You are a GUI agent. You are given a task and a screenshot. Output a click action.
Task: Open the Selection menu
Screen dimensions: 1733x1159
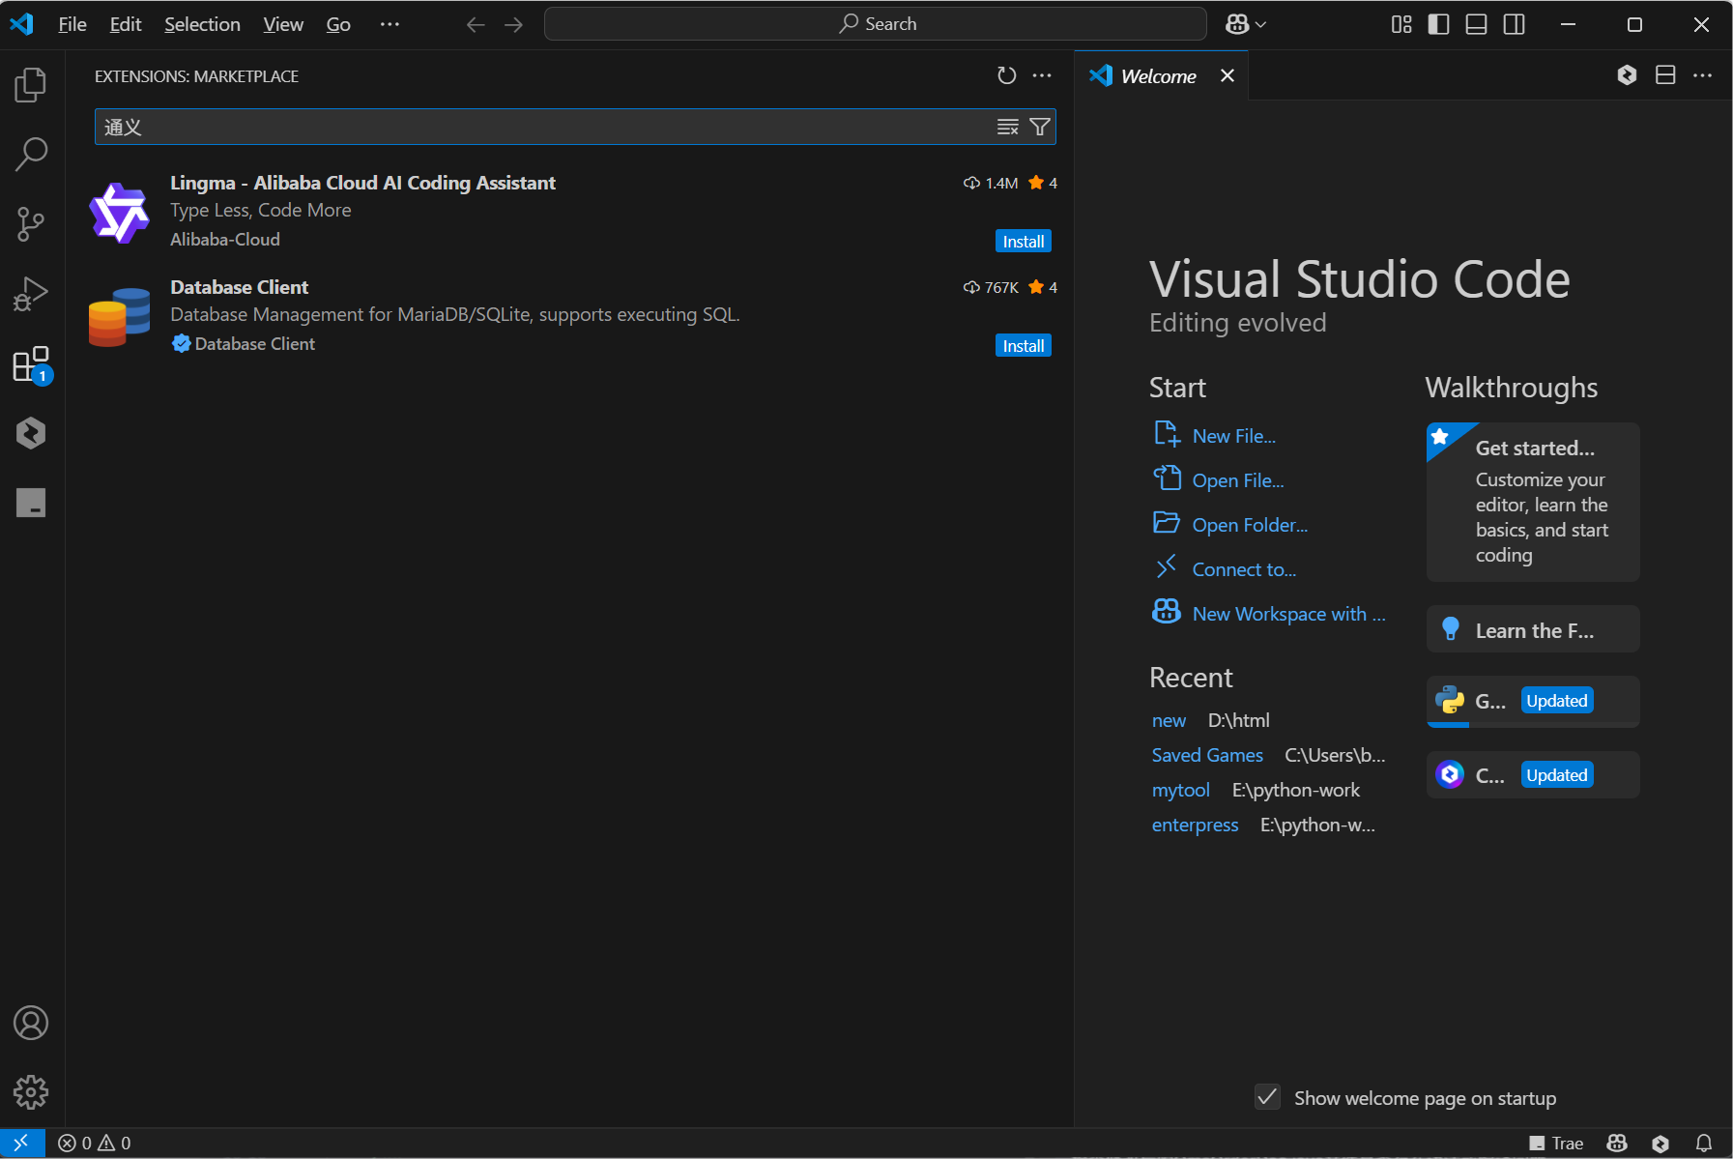click(x=202, y=24)
